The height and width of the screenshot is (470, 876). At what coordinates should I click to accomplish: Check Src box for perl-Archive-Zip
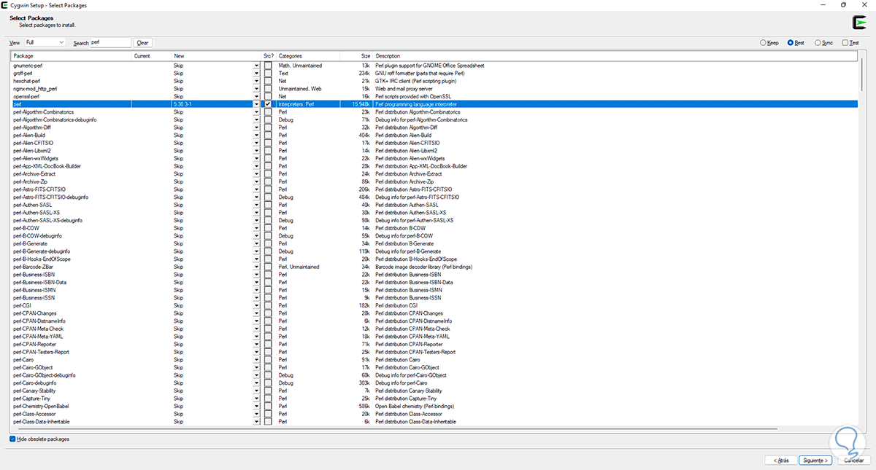coord(268,181)
